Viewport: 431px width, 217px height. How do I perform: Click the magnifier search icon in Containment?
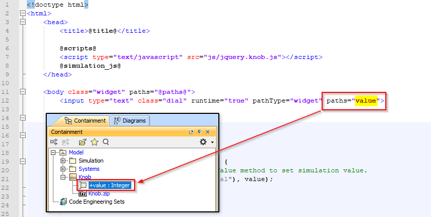click(106, 142)
